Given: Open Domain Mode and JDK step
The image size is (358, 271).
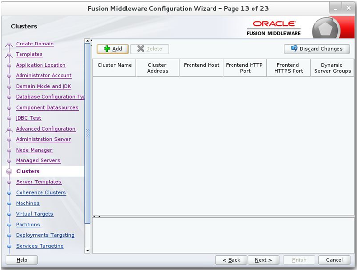Looking at the screenshot, I should click(x=43, y=86).
